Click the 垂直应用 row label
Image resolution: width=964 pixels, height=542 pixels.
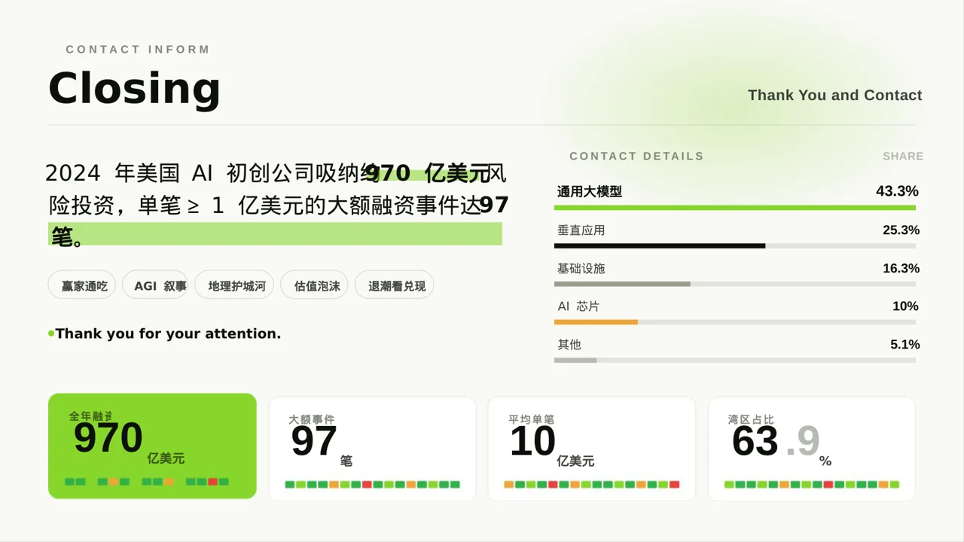[x=581, y=230]
